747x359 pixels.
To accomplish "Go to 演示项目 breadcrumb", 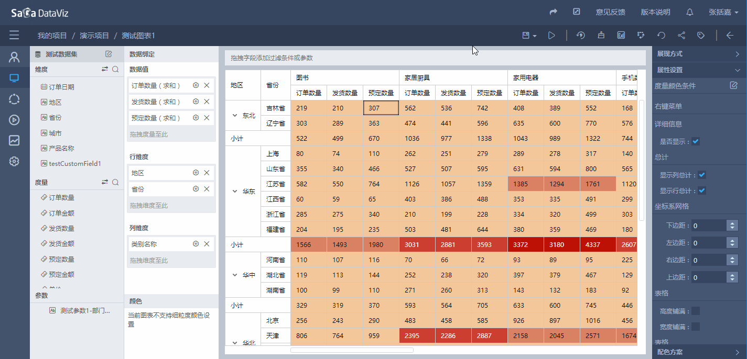I will (94, 36).
